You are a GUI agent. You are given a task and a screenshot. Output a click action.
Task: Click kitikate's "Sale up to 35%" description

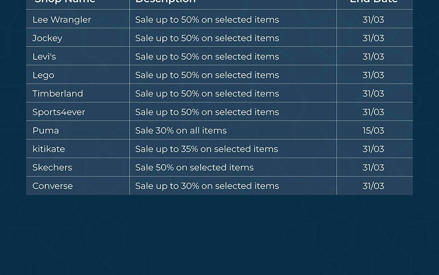pyautogui.click(x=206, y=149)
